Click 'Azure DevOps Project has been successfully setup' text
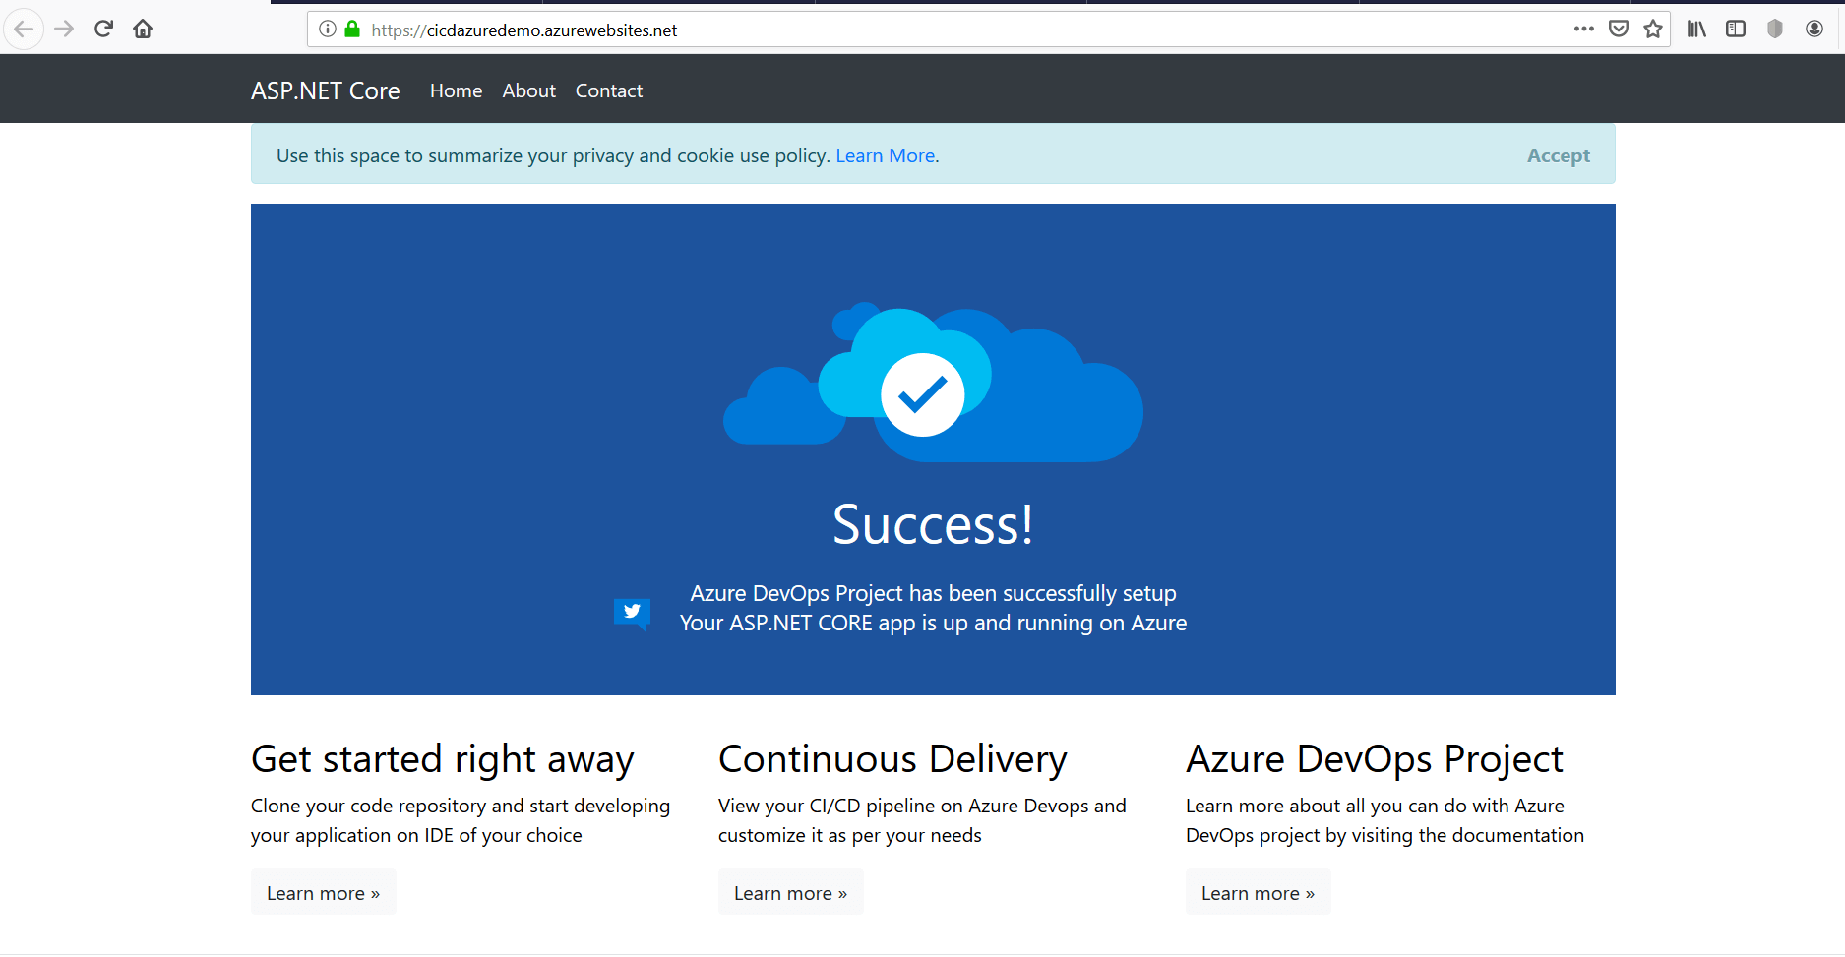This screenshot has height=957, width=1845. click(x=933, y=593)
